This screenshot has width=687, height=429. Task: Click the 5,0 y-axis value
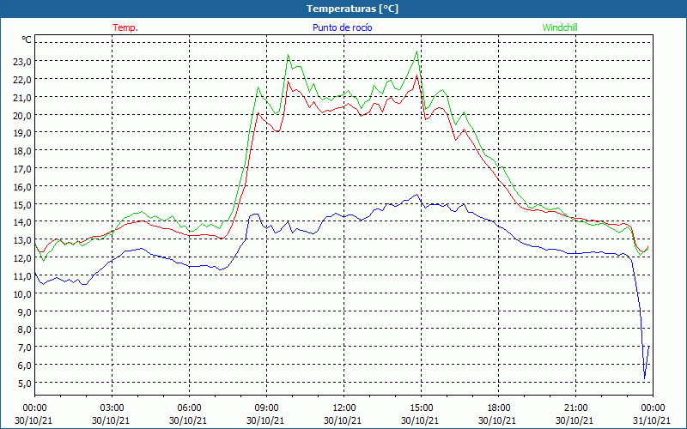point(25,383)
